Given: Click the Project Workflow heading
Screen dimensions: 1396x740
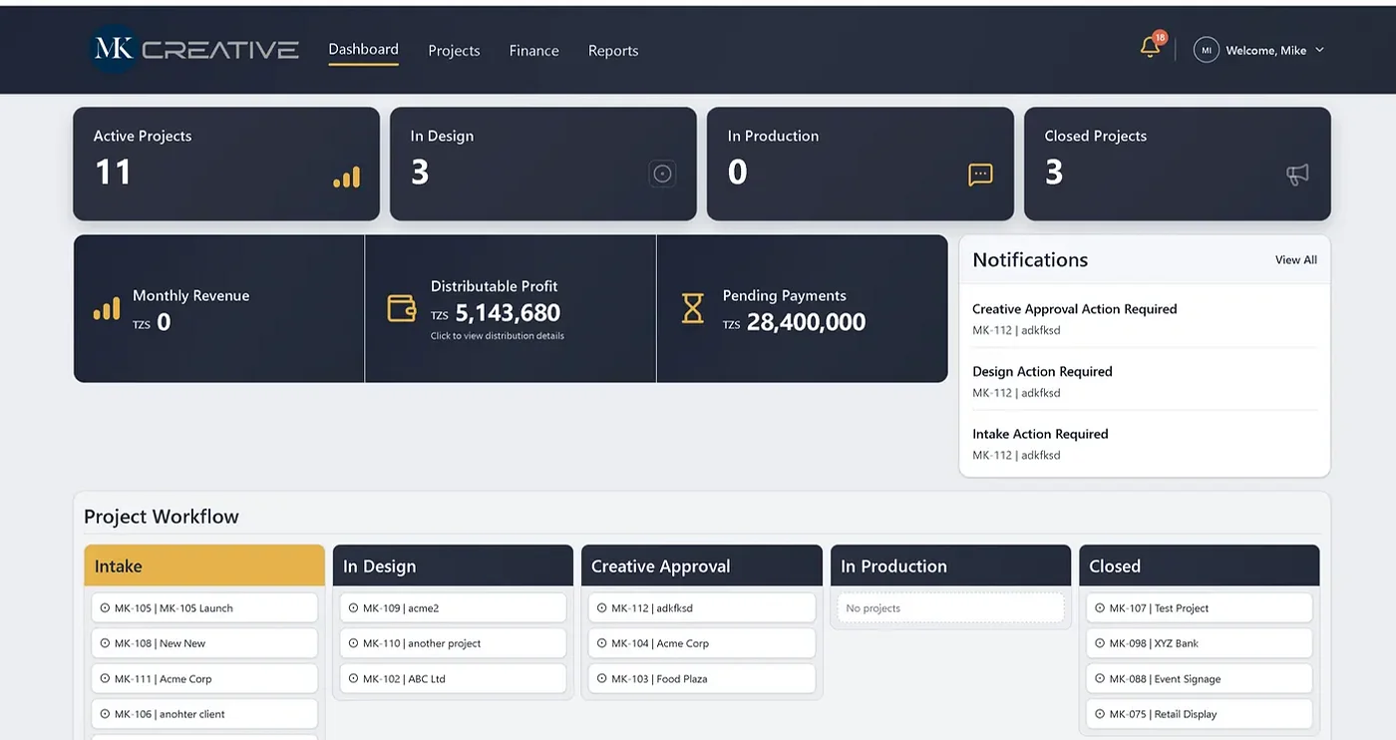Looking at the screenshot, I should pyautogui.click(x=162, y=517).
